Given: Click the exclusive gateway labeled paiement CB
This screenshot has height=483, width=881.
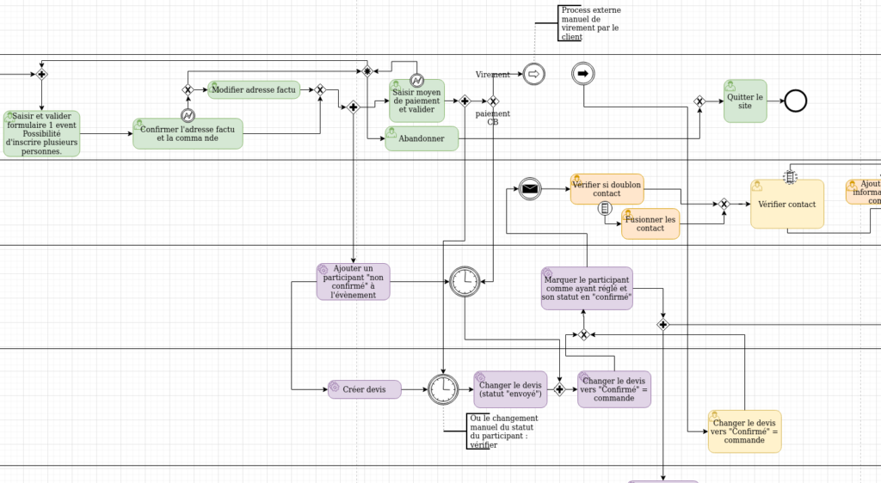Looking at the screenshot, I should click(493, 101).
